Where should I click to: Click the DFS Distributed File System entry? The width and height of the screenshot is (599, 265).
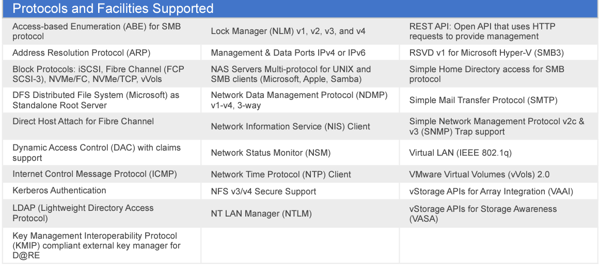(96, 100)
